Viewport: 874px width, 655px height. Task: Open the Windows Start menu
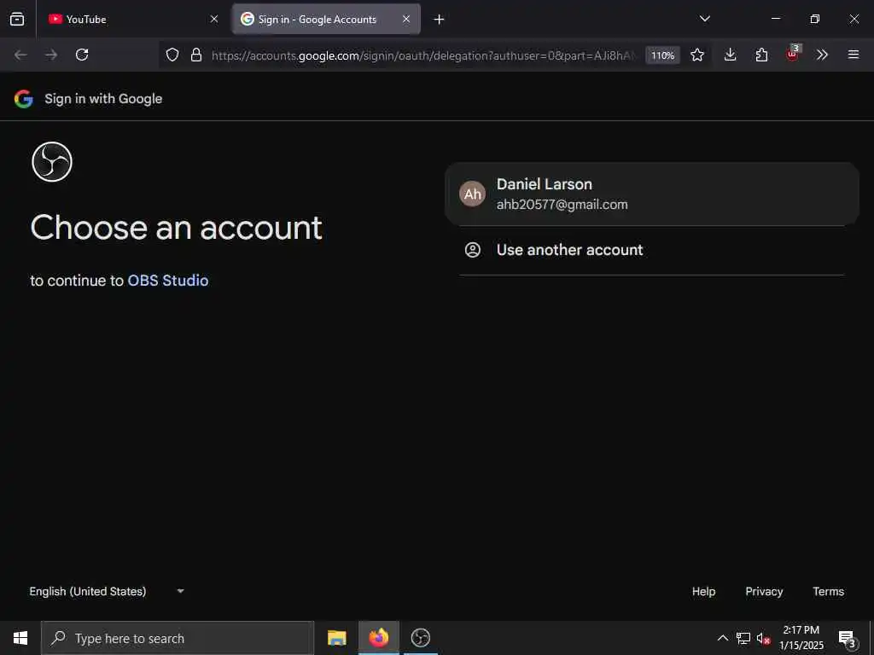tap(20, 638)
